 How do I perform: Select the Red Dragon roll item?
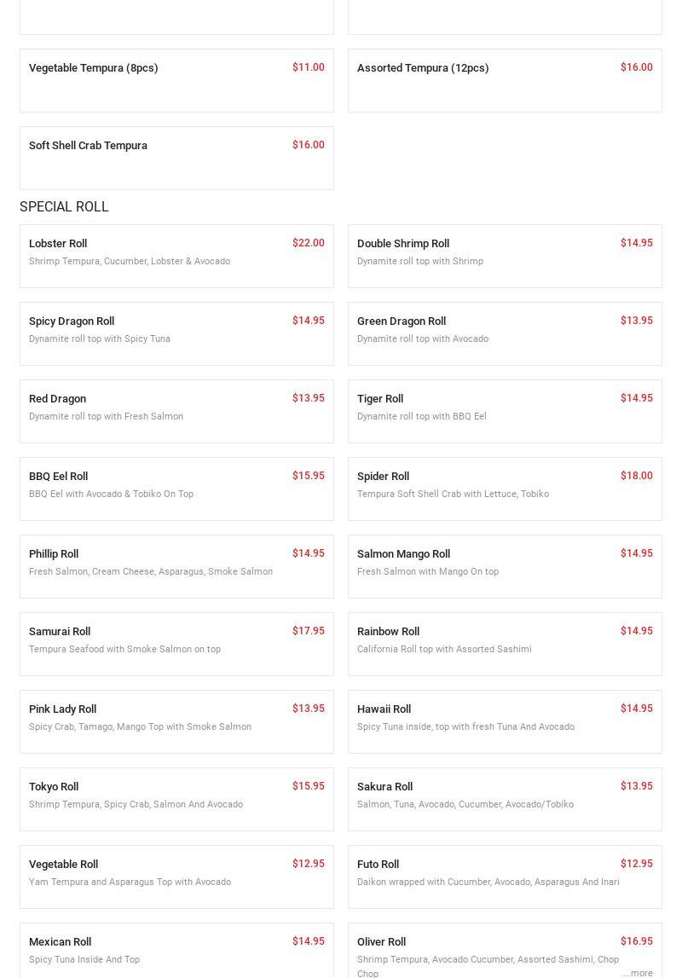click(x=176, y=411)
